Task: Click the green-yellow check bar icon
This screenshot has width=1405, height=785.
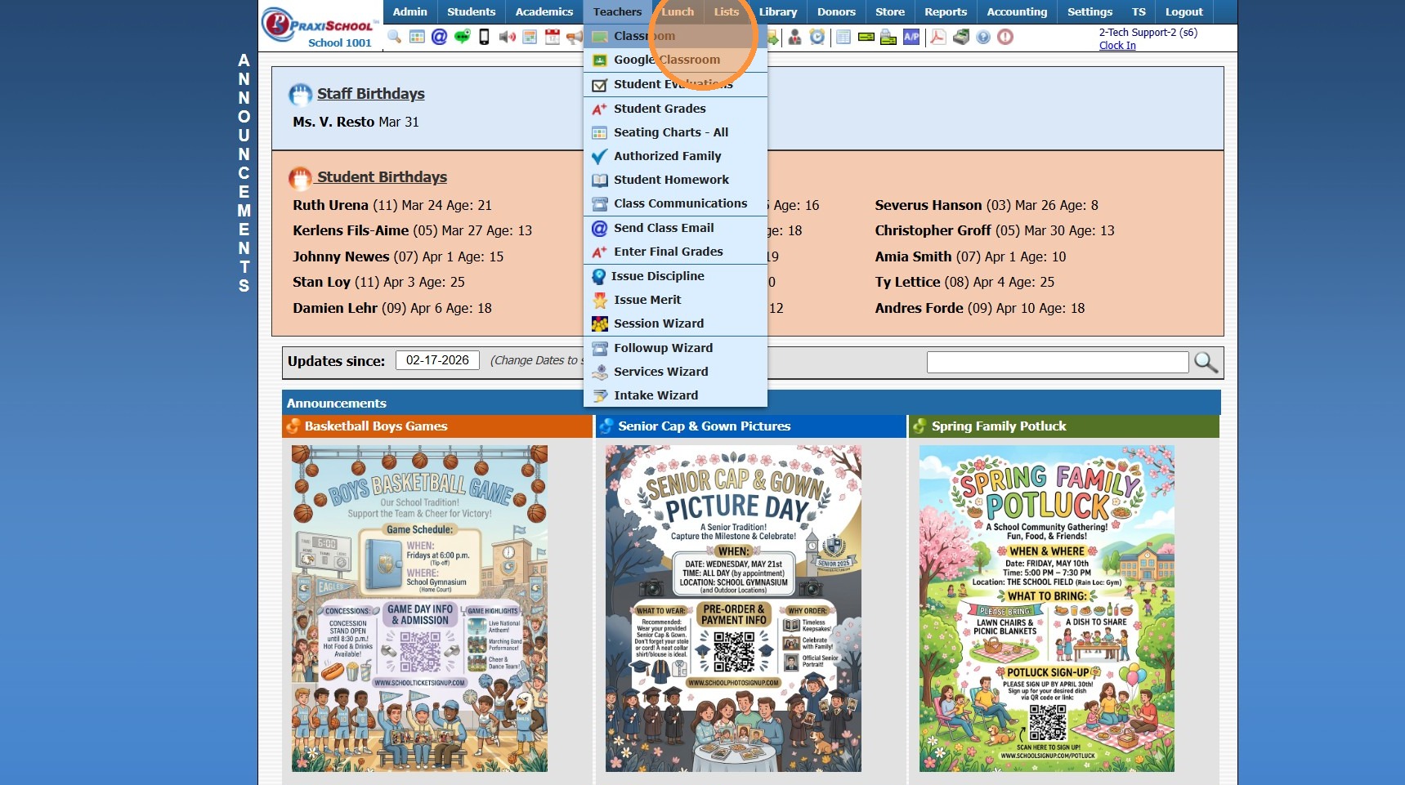Action: [x=866, y=37]
